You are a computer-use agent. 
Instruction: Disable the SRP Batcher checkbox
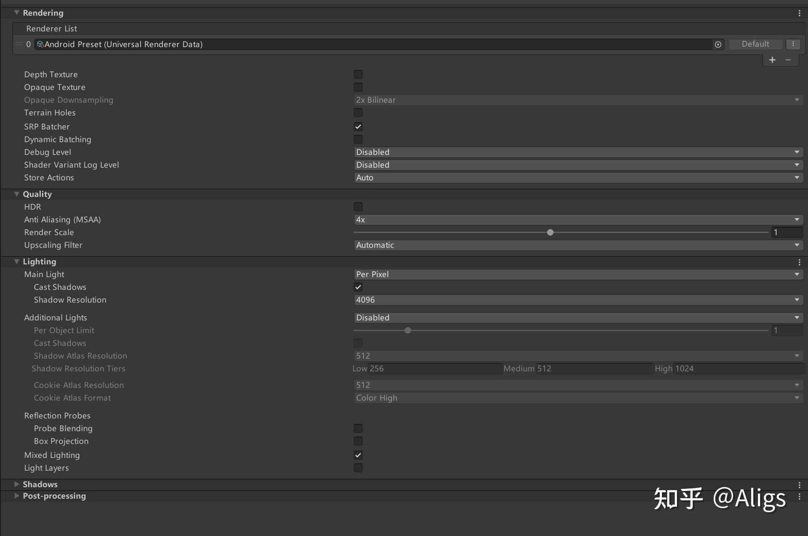click(358, 126)
